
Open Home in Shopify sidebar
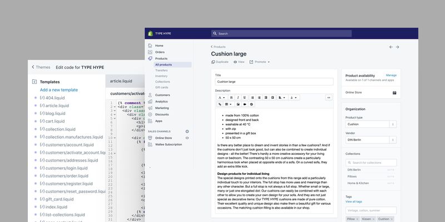159,46
